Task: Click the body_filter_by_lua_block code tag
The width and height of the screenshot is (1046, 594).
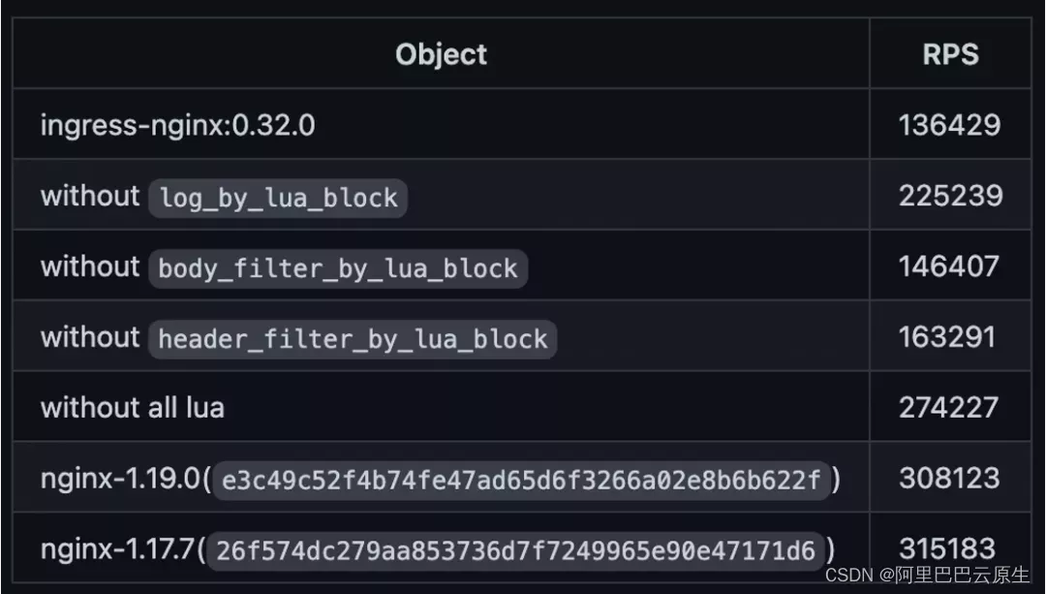Action: click(x=337, y=268)
